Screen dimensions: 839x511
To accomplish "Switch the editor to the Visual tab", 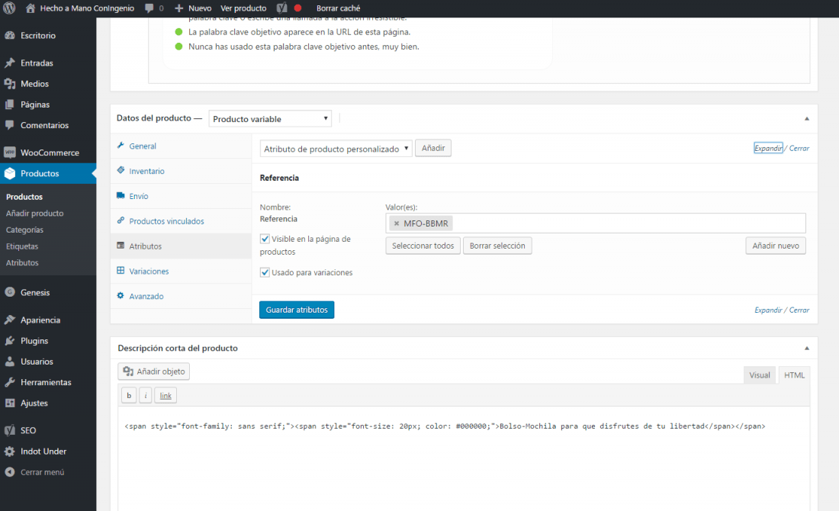I will tap(759, 375).
